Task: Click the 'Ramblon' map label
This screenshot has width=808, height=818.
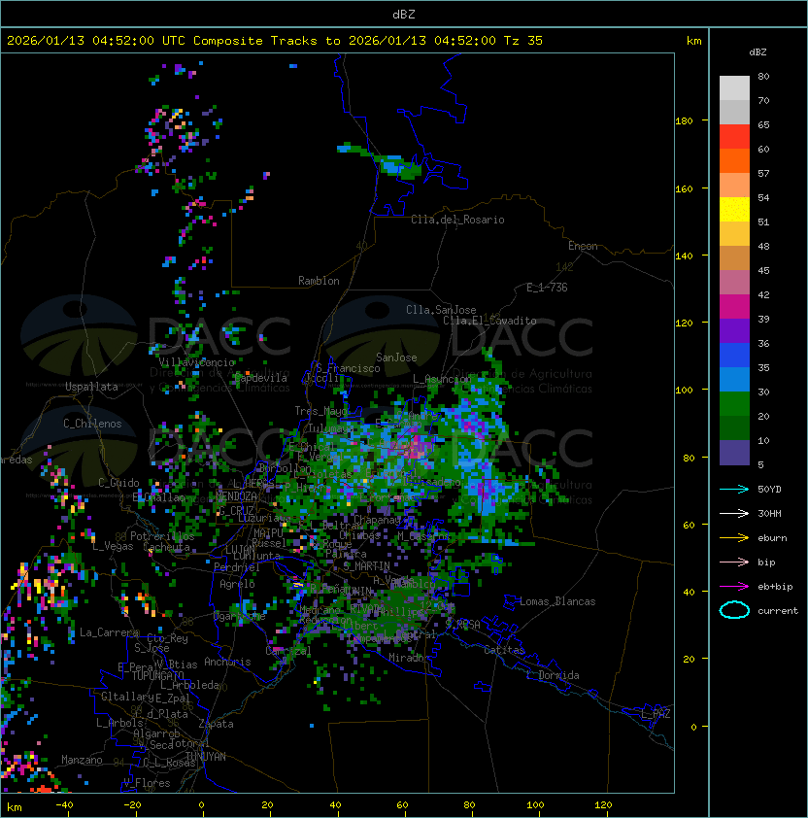Action: (x=319, y=281)
